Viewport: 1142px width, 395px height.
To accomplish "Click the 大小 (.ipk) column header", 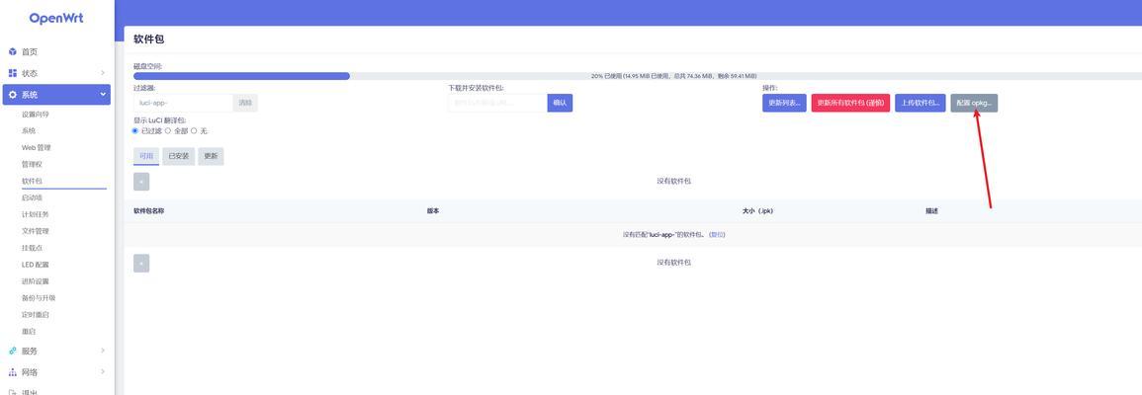I will [757, 211].
